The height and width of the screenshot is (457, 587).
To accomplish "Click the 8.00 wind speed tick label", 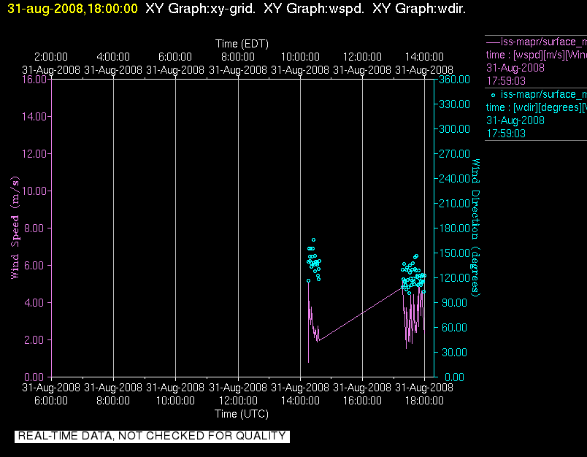I will click(34, 228).
